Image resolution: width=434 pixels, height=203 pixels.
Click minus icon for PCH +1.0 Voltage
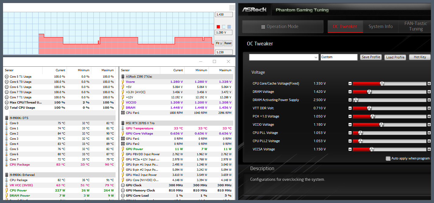tap(350, 116)
